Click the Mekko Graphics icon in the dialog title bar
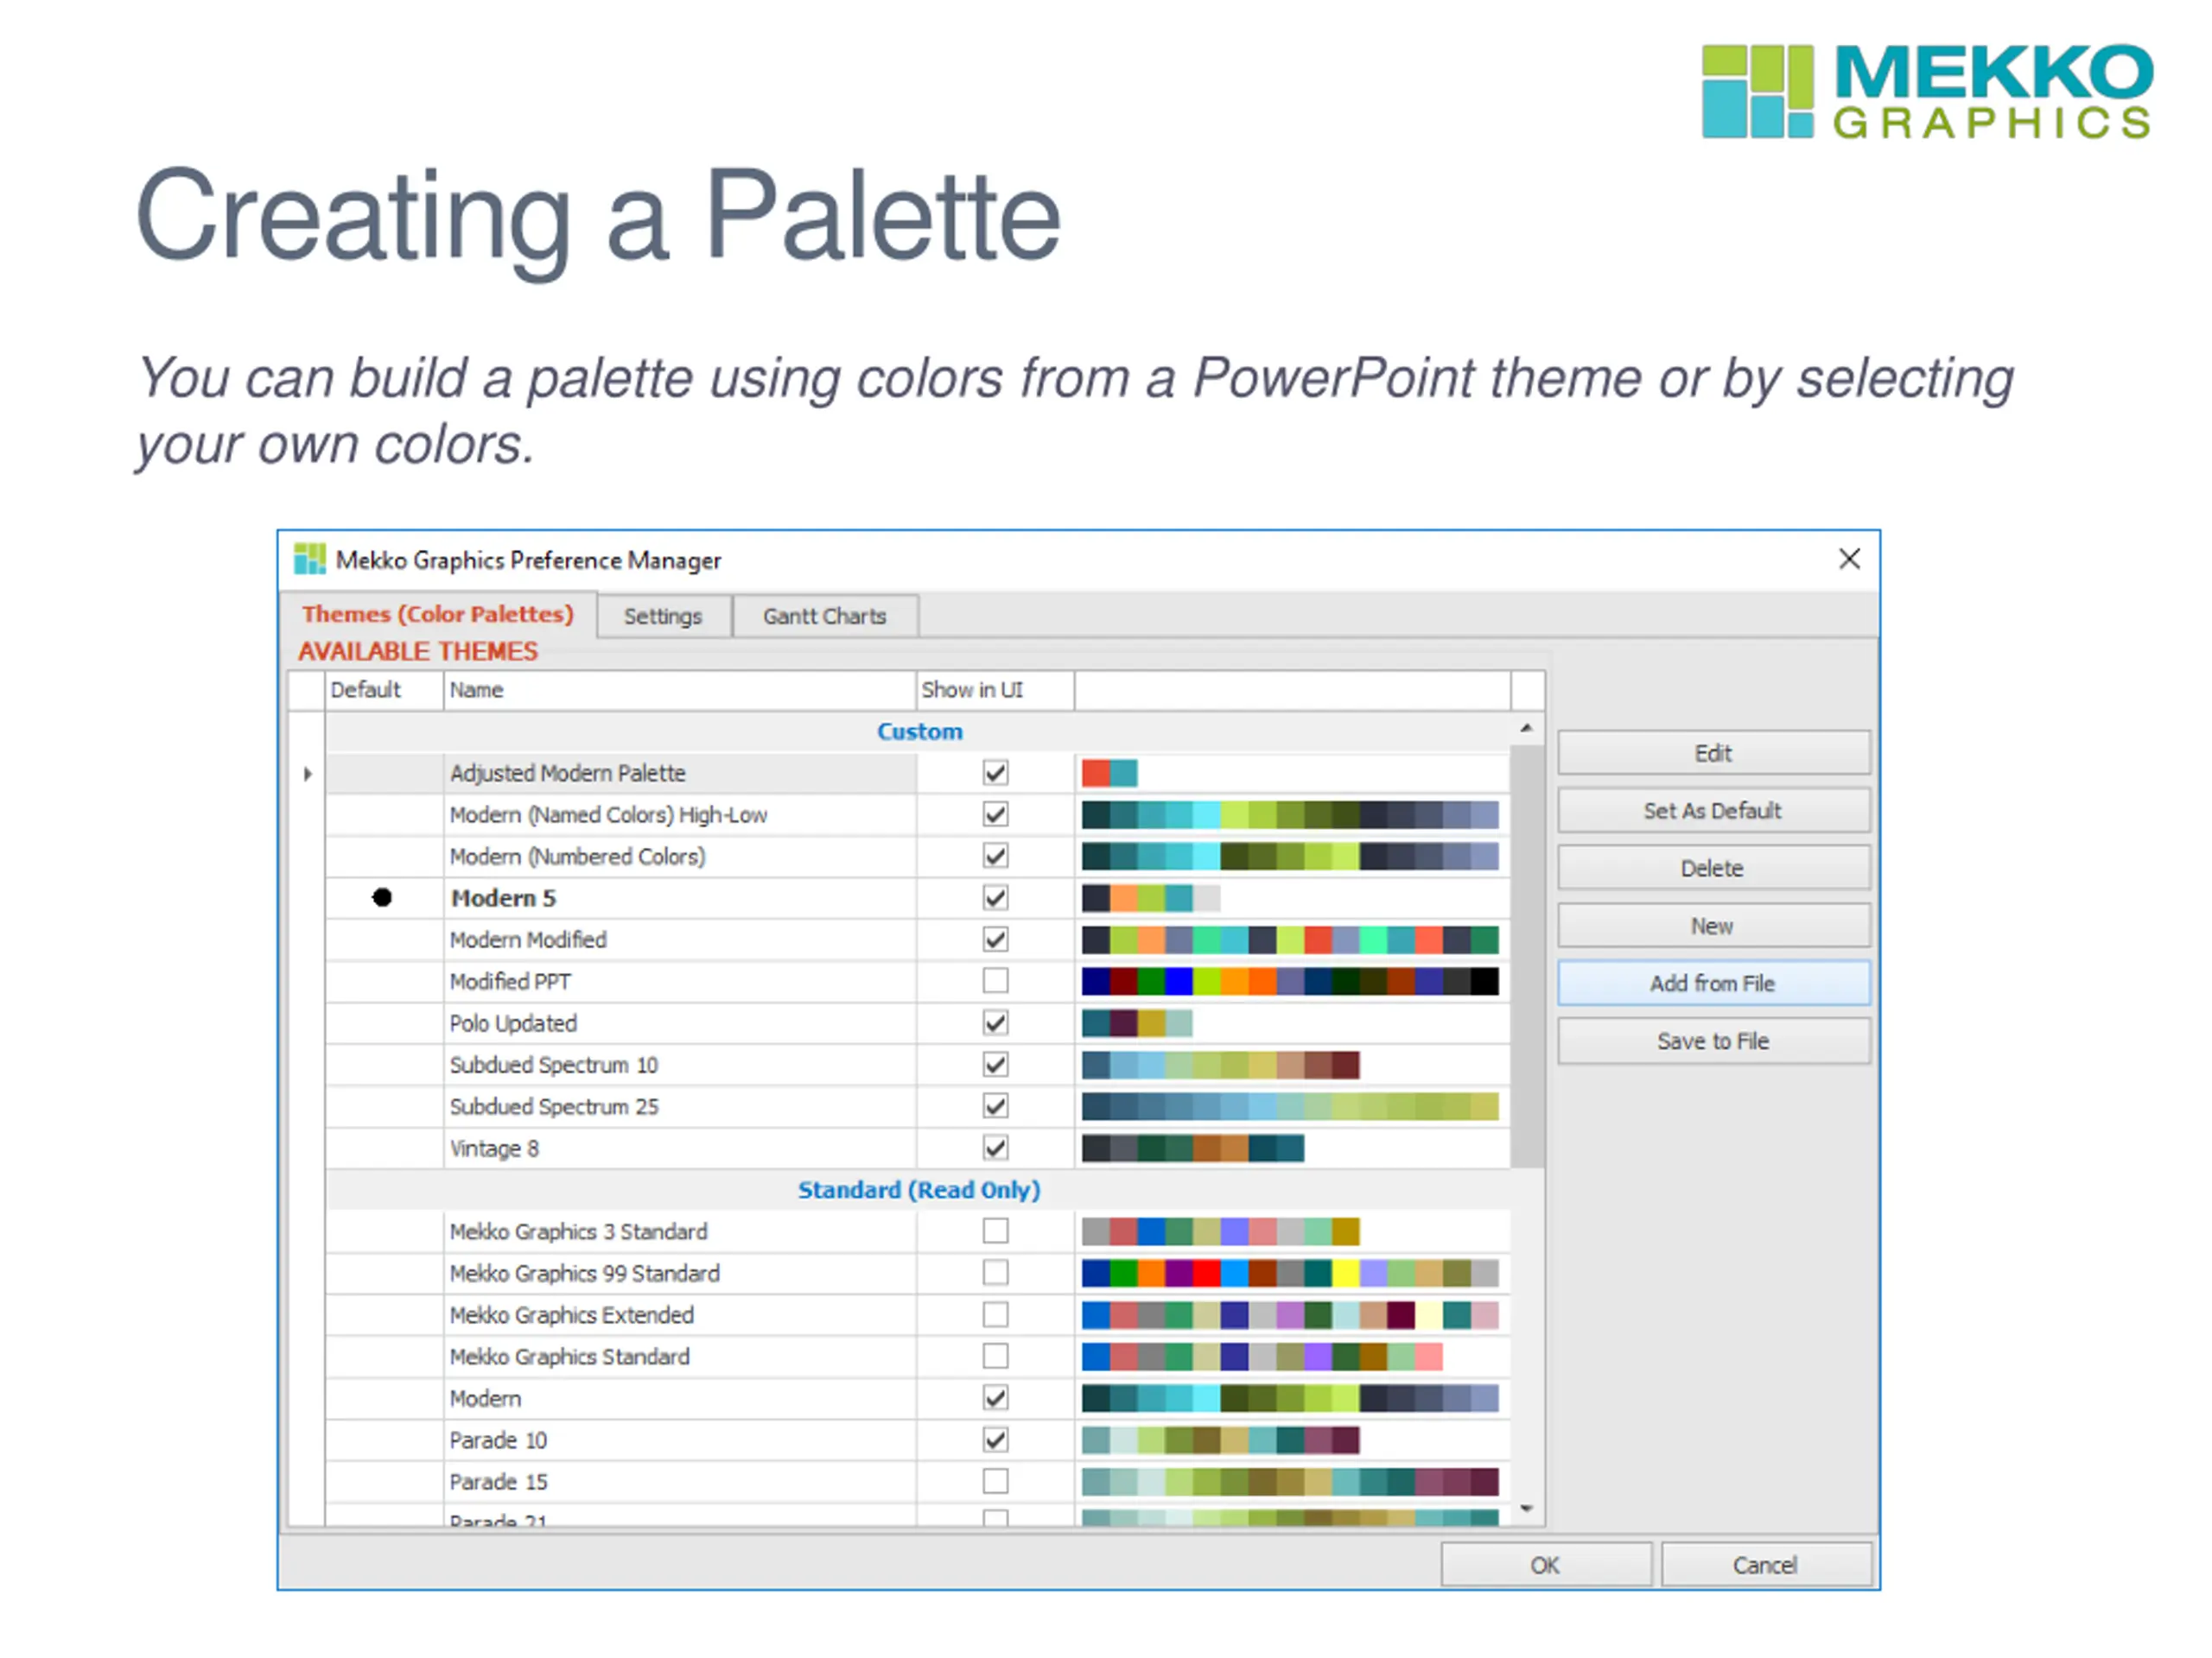Image resolution: width=2212 pixels, height=1658 pixels. tap(310, 560)
